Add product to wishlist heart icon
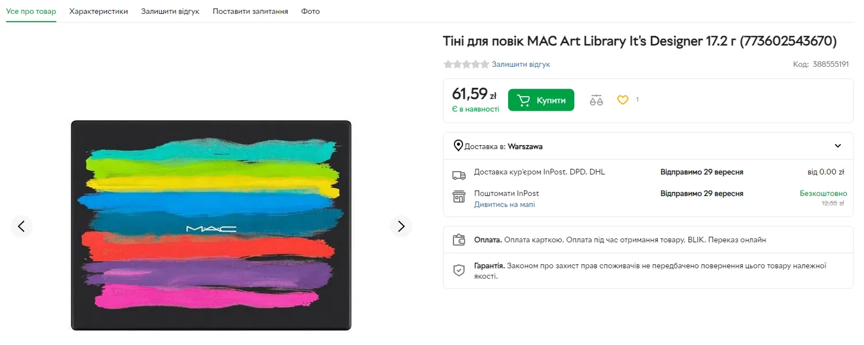864x345 pixels. tap(623, 100)
